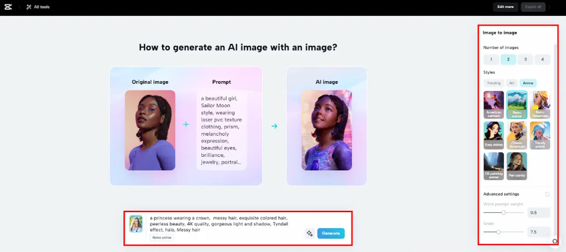Image resolution: width=566 pixels, height=252 pixels.
Task: Set number of images to 4
Action: pyautogui.click(x=542, y=59)
